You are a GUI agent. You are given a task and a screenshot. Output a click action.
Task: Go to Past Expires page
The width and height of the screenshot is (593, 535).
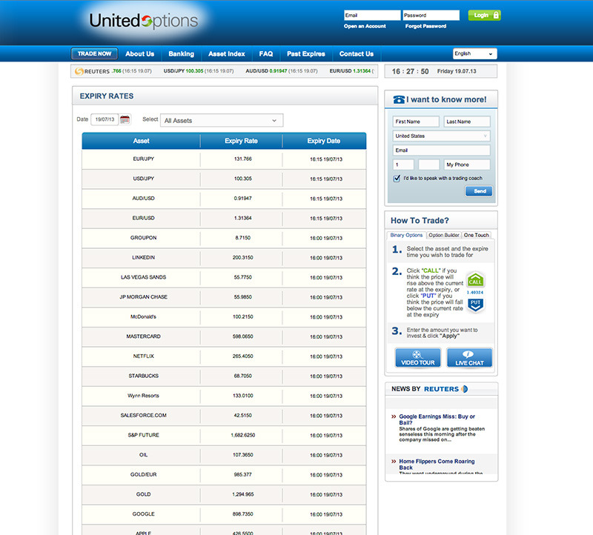point(306,53)
